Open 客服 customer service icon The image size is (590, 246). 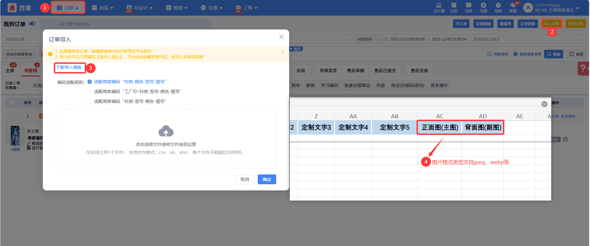(513, 8)
